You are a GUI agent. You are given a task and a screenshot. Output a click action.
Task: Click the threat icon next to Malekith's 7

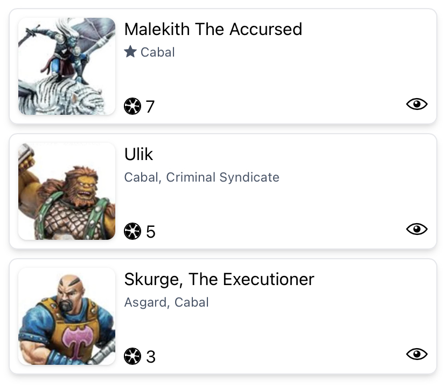click(x=132, y=106)
